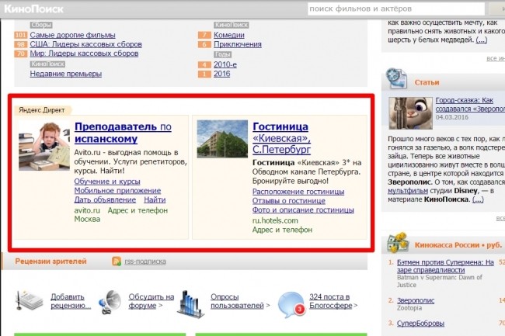Open "Расположение гостиницы" sublink

coord(298,192)
